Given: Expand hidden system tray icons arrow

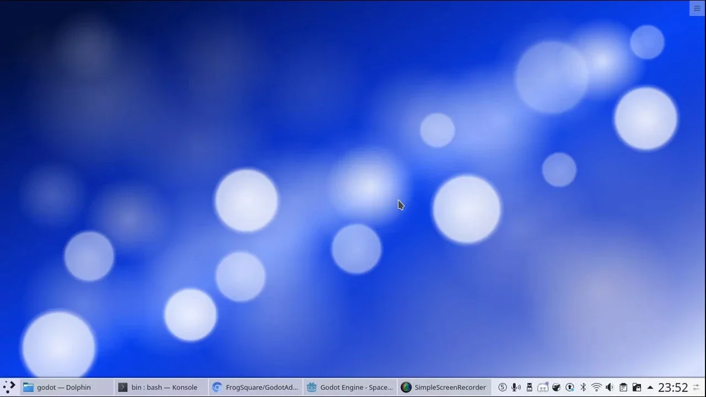Looking at the screenshot, I should point(650,387).
